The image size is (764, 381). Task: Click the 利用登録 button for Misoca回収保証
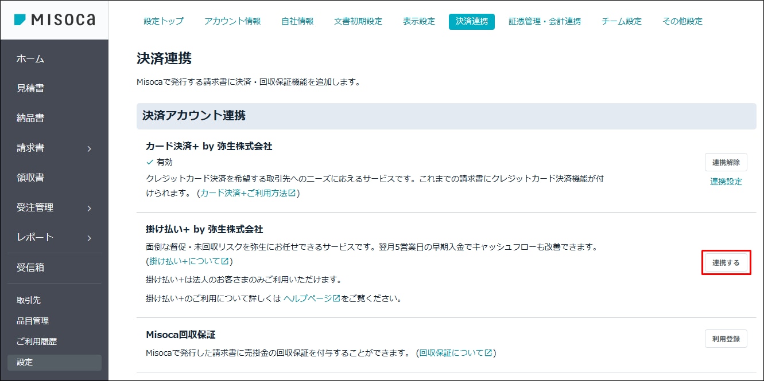[x=726, y=339]
